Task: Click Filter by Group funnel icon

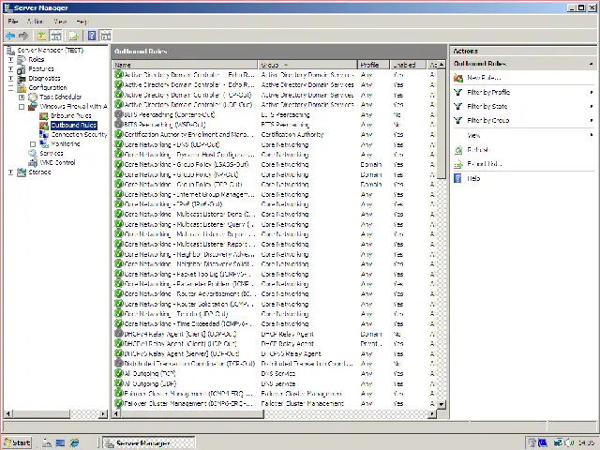Action: pyautogui.click(x=458, y=121)
